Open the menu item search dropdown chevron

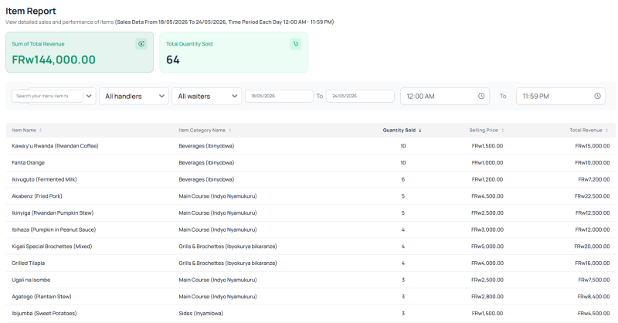point(89,96)
